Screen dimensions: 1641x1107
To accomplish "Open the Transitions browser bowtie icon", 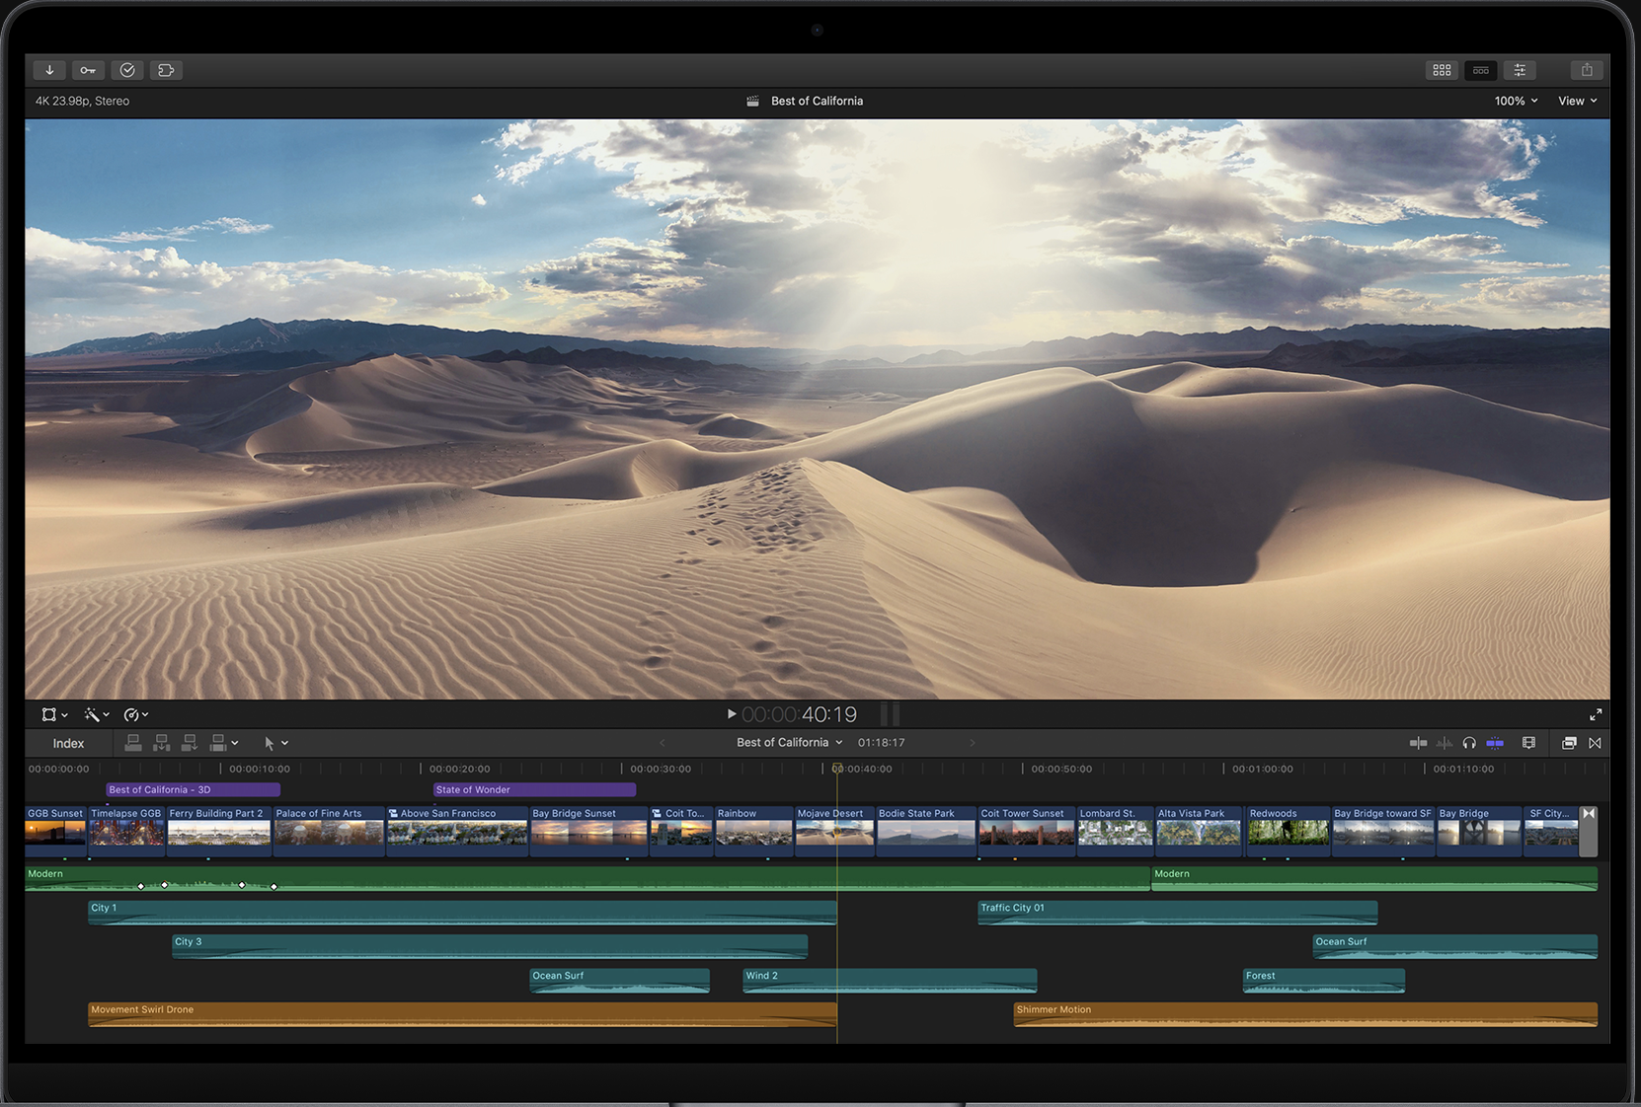I will pyautogui.click(x=1595, y=743).
